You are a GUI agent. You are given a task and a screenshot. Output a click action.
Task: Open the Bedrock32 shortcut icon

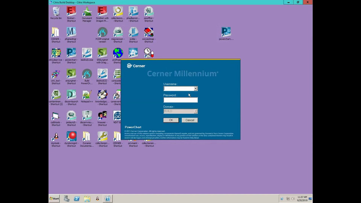coord(102,77)
